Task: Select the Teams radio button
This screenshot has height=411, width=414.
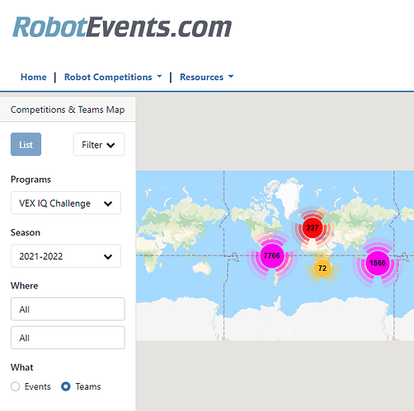Action: click(66, 386)
